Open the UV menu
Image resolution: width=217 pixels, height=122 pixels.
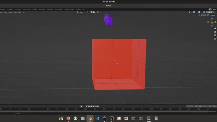click(23, 12)
